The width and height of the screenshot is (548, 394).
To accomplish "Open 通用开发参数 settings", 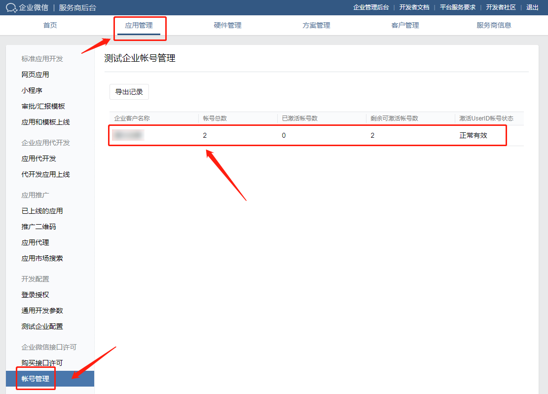I will click(42, 310).
